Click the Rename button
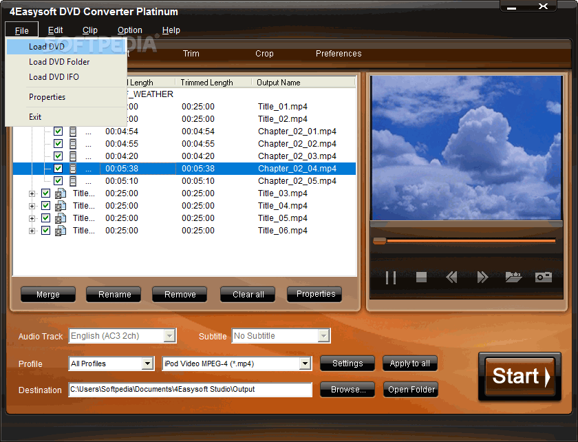 (114, 295)
